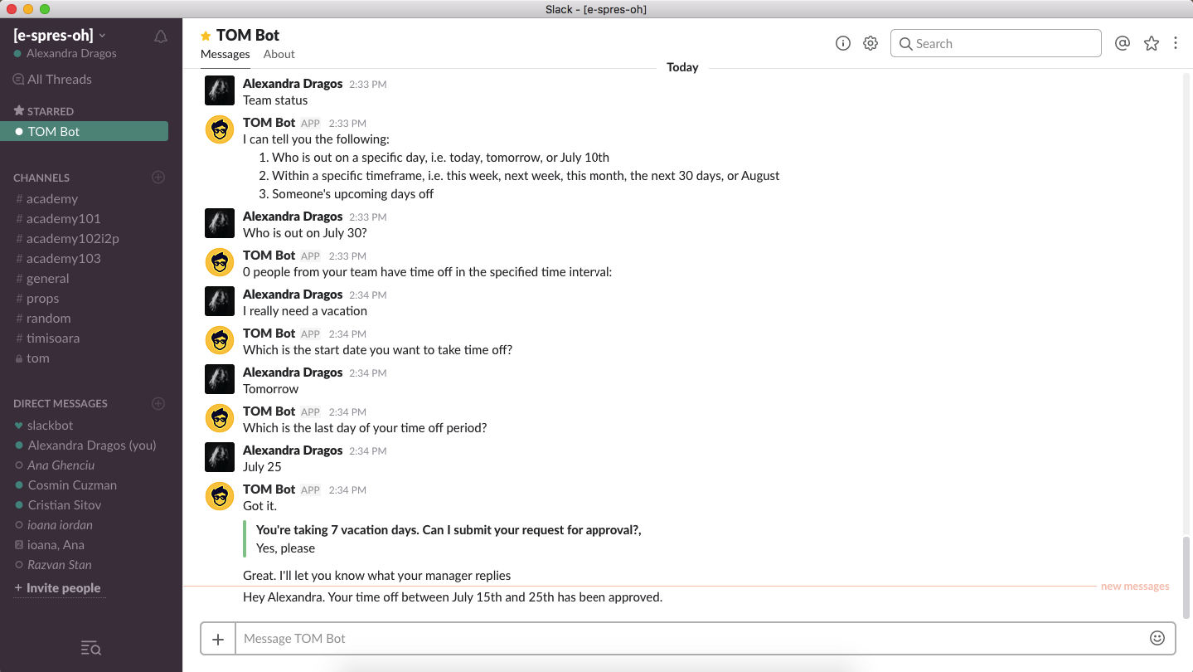Open conversation settings gear
1193x672 pixels.
point(871,44)
